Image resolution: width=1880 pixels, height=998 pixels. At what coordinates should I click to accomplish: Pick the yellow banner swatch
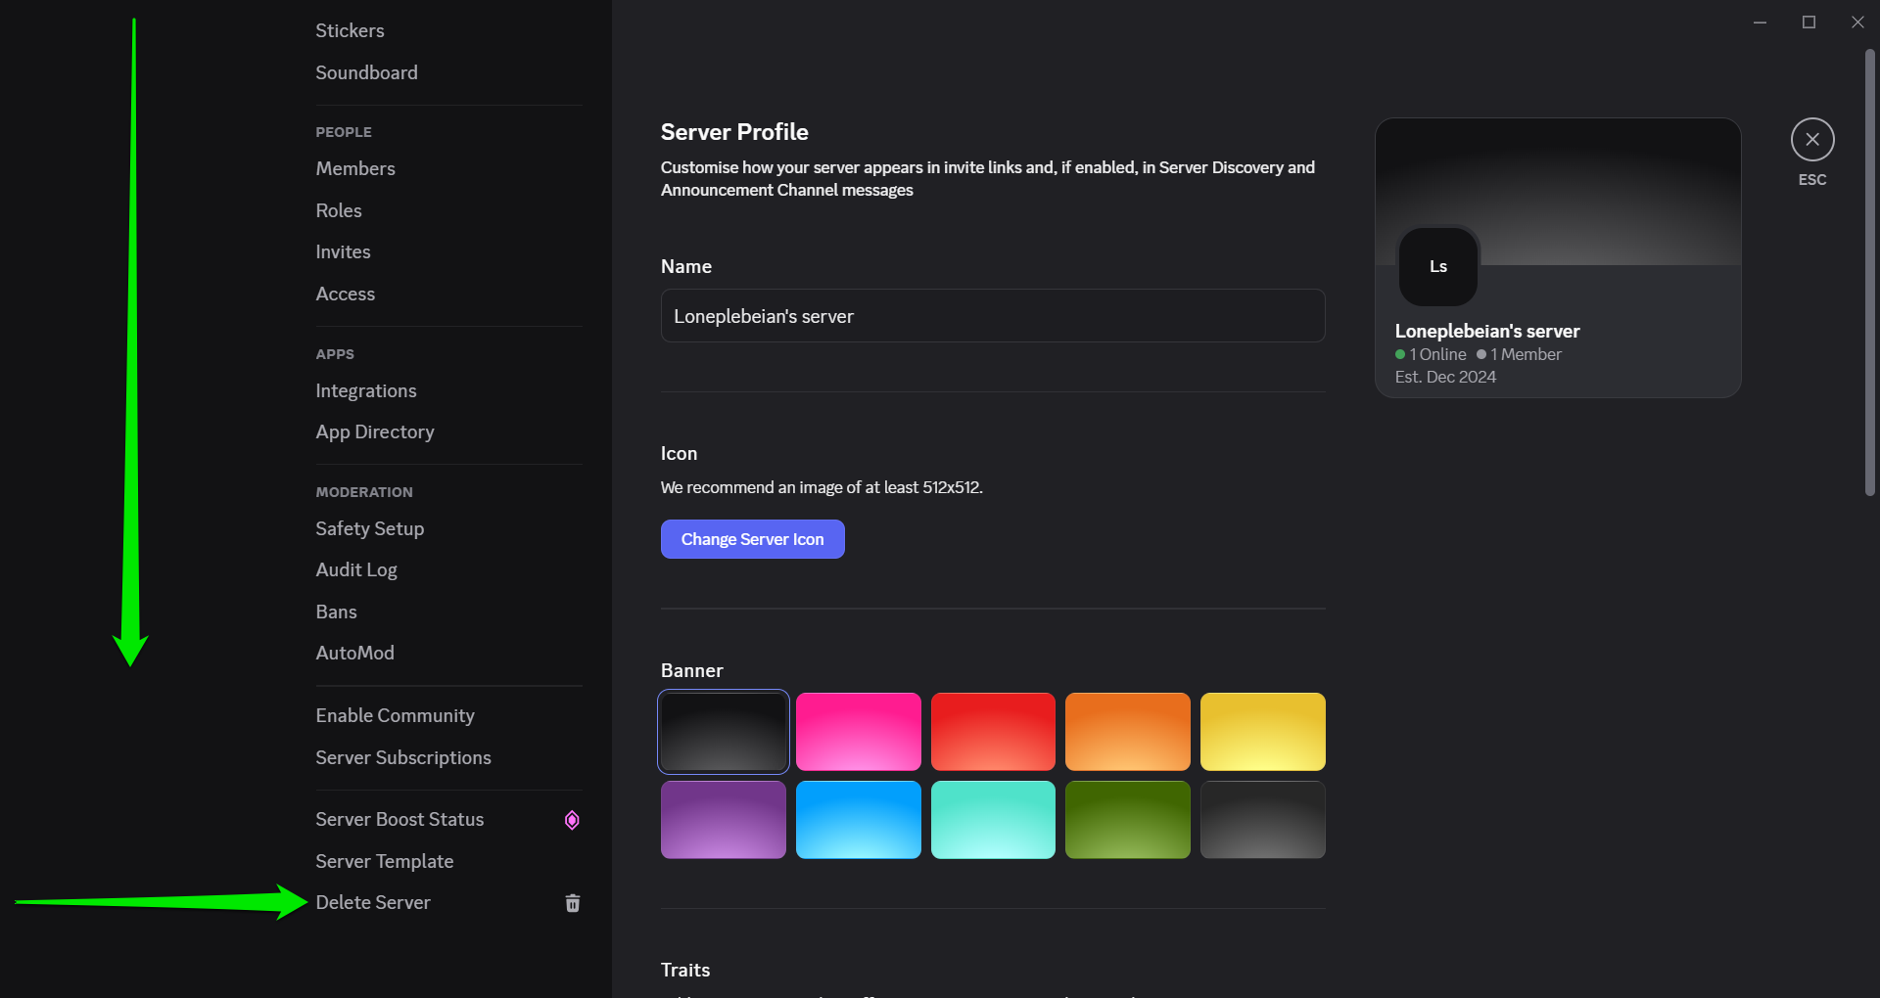[1262, 731]
